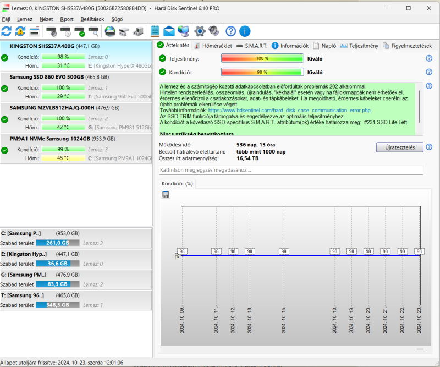The image size is (440, 367).
Task: Click the toolbar question mark help icon
Action: tap(230, 31)
